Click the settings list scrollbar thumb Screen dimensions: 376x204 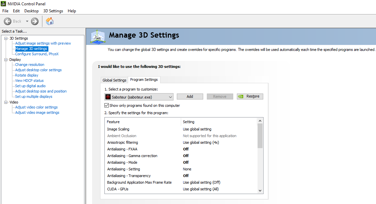(x=260, y=135)
